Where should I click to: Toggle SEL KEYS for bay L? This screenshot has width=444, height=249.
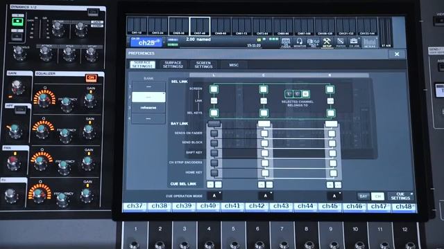(x=214, y=113)
